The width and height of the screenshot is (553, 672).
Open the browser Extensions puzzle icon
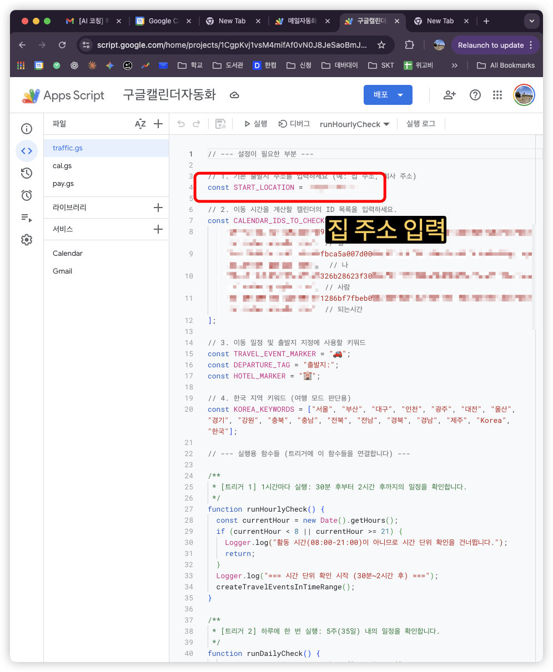(x=410, y=46)
